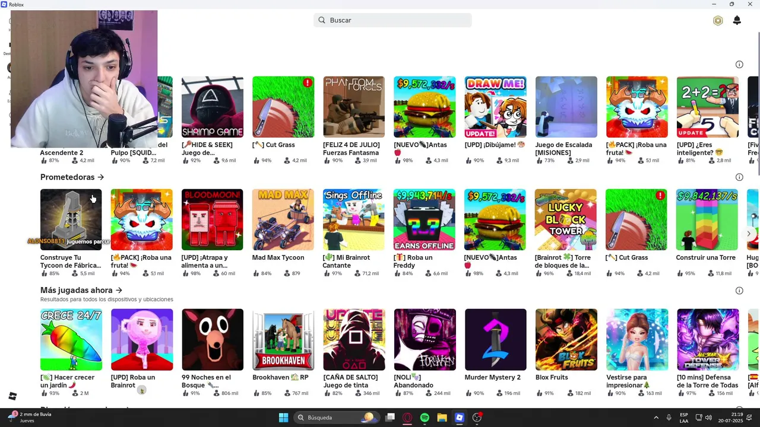
Task: Click the info icon beside Prometedoras row
Action: pyautogui.click(x=739, y=177)
